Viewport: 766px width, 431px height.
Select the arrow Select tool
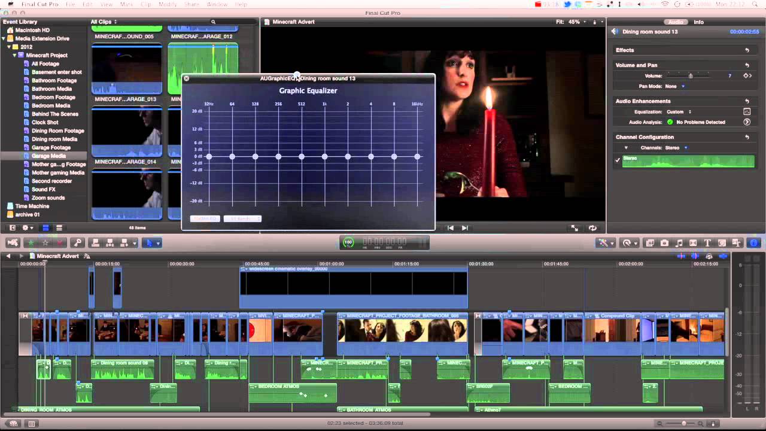point(150,242)
